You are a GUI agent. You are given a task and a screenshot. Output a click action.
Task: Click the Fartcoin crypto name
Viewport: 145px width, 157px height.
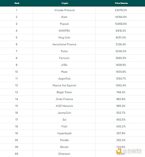64,58
